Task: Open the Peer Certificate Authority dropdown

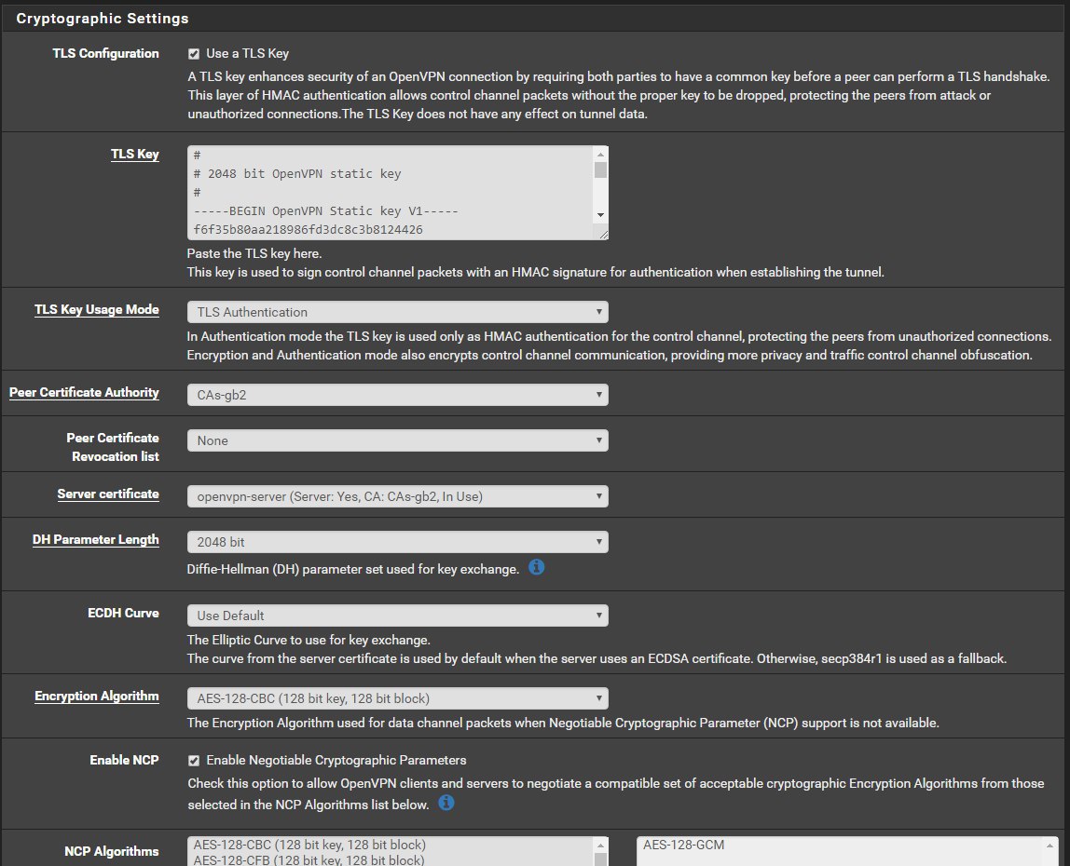Action: point(398,395)
